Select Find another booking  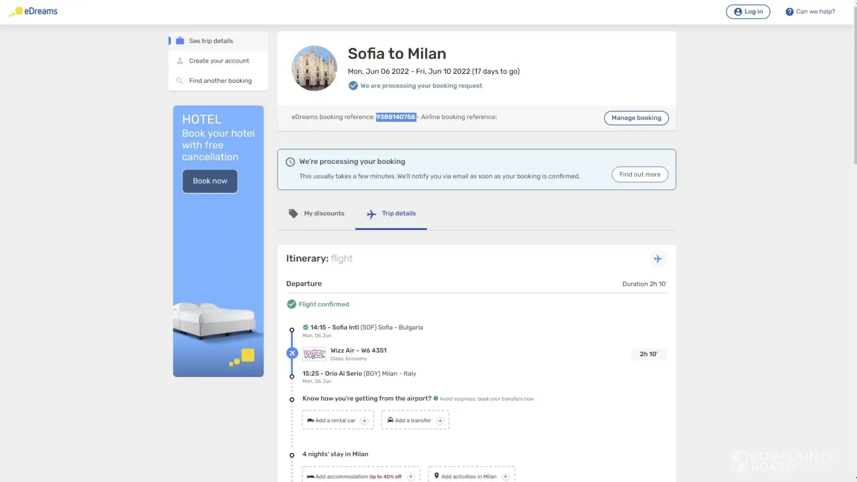click(220, 81)
